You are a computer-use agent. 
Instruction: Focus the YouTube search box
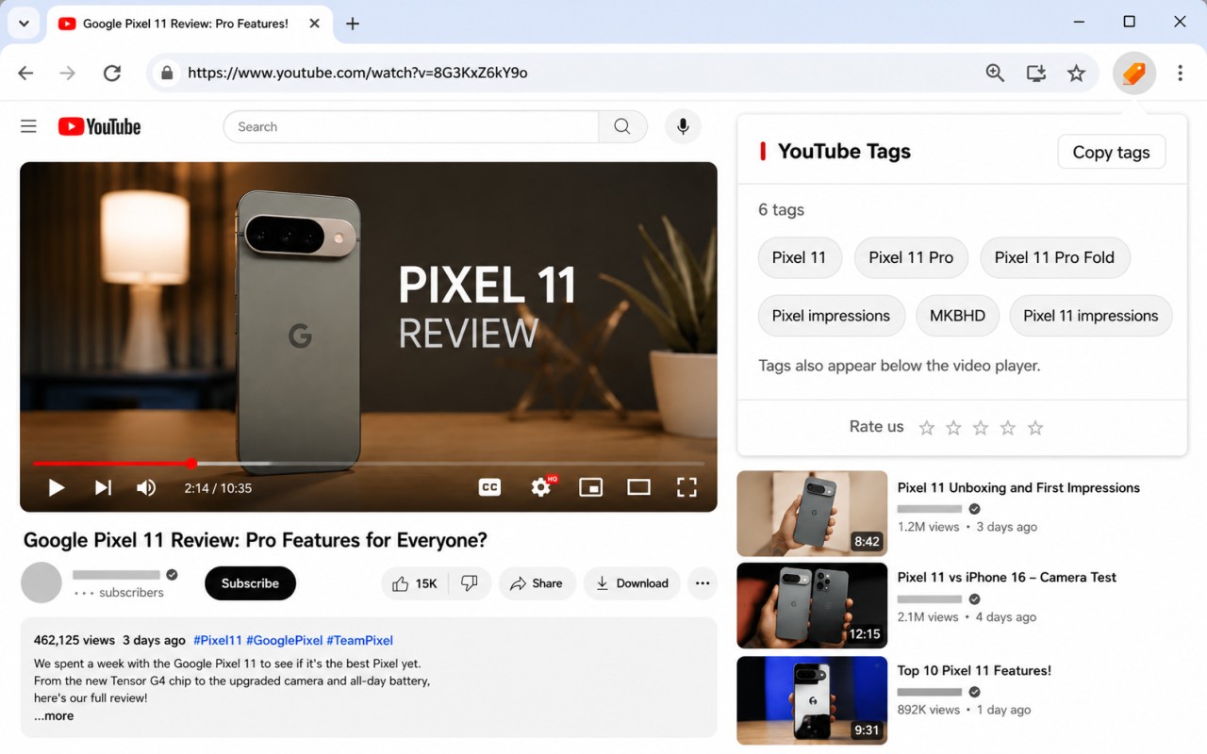(411, 126)
